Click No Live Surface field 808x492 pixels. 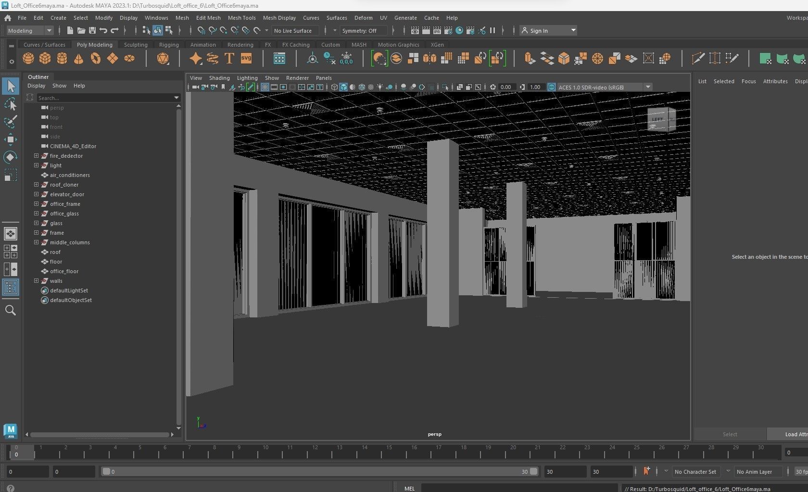295,30
